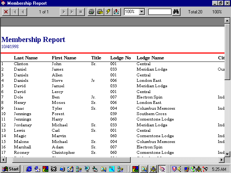Viewport: 231px width, 173px height.
Task: Launch Internet Explorer from quick launch
Action: click(x=29, y=169)
